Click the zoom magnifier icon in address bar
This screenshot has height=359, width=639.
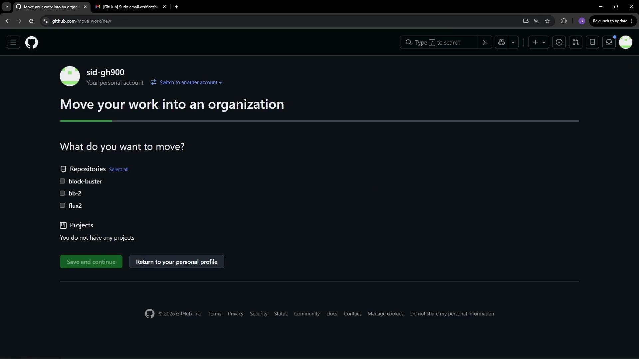click(536, 21)
